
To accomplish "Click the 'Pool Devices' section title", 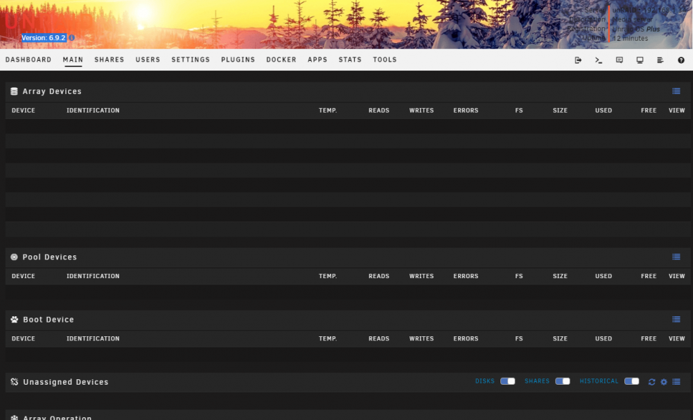I will [x=49, y=257].
